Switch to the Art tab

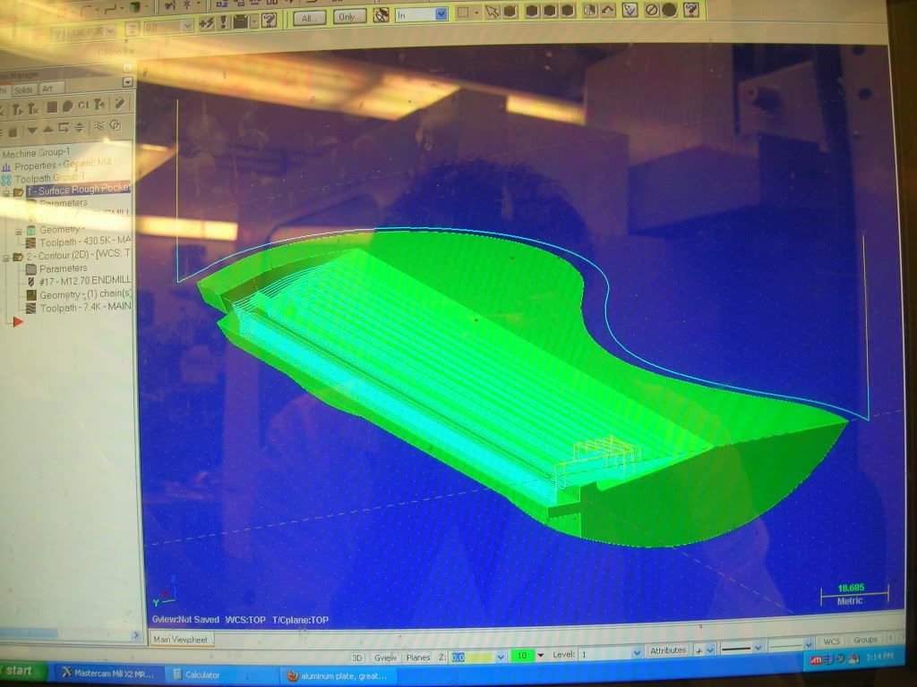[x=49, y=89]
